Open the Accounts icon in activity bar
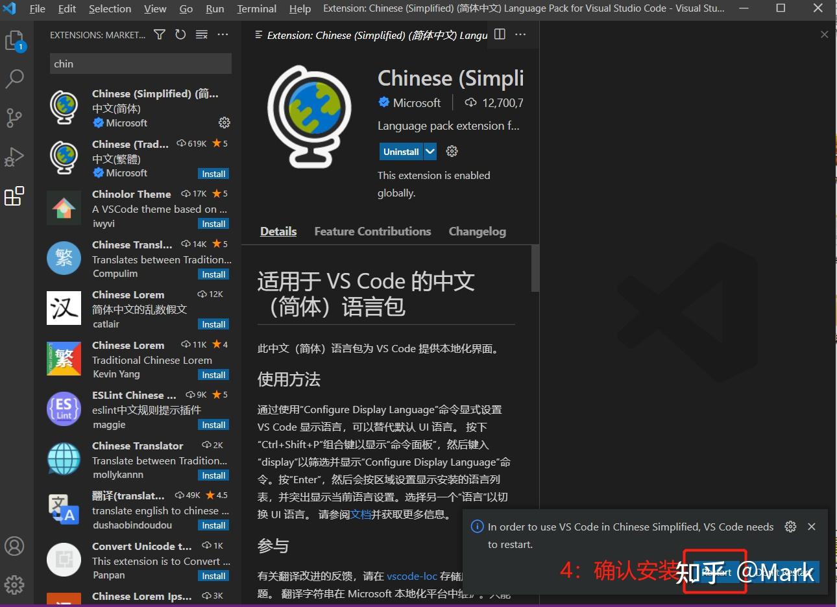Image resolution: width=837 pixels, height=607 pixels. point(14,546)
